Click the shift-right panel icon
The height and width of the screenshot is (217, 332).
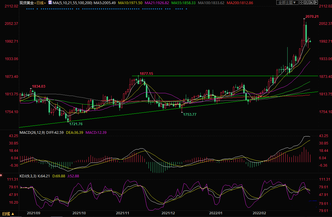(316, 2)
